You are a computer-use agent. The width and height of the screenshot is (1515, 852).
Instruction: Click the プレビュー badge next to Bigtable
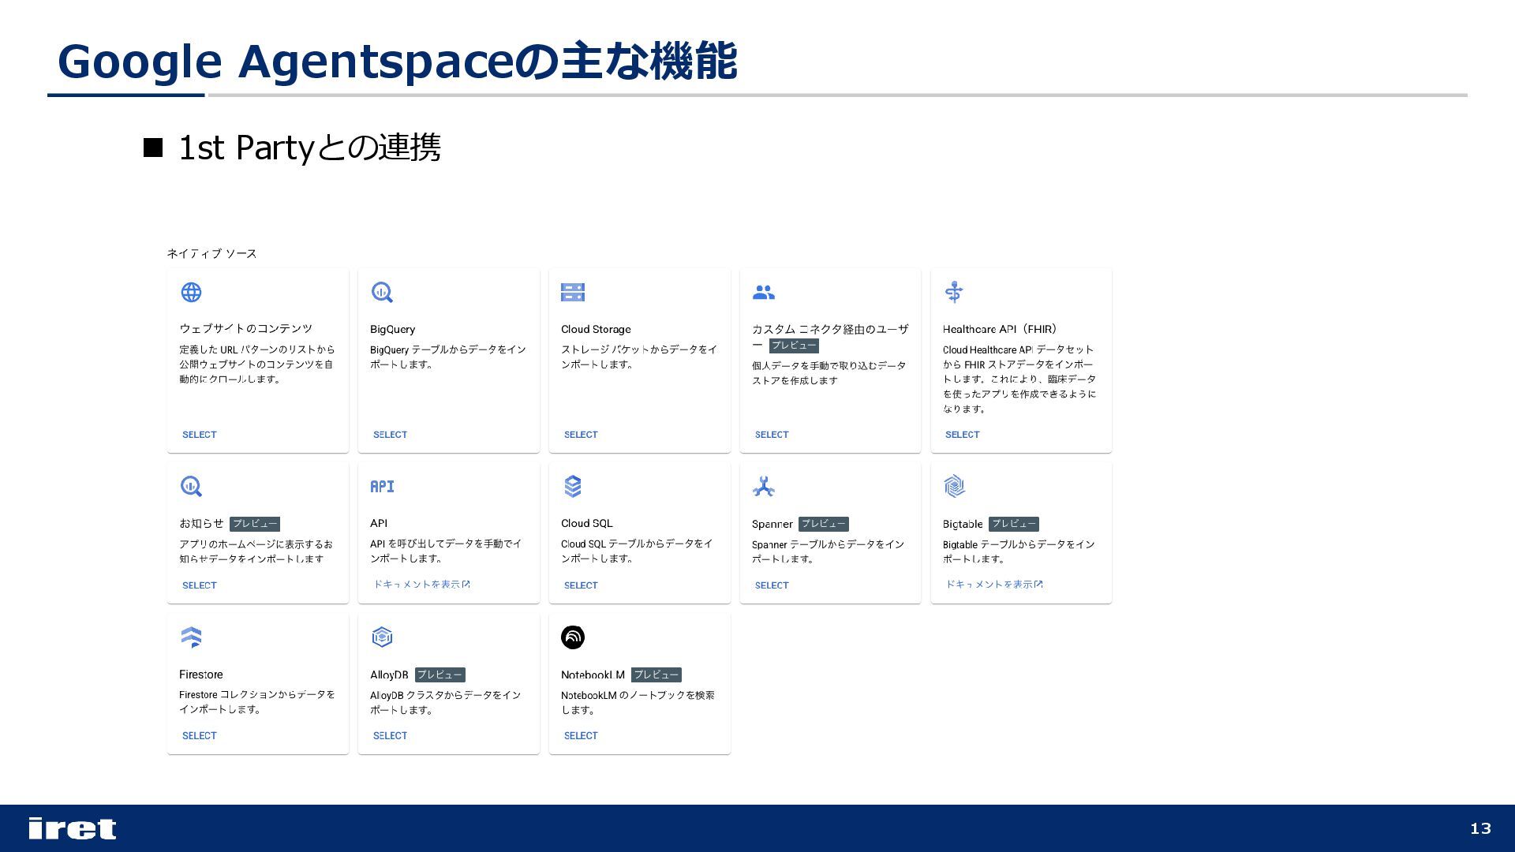[x=1014, y=524]
